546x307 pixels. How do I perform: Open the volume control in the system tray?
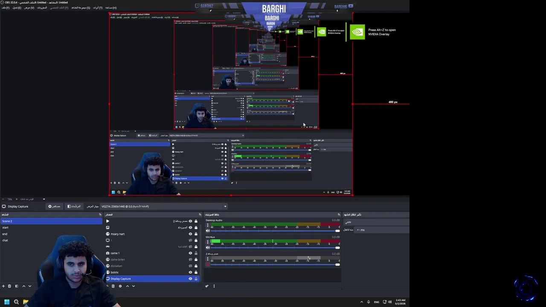point(390,302)
